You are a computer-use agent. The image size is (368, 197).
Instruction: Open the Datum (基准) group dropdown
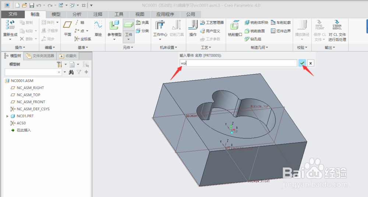[x=83, y=47]
